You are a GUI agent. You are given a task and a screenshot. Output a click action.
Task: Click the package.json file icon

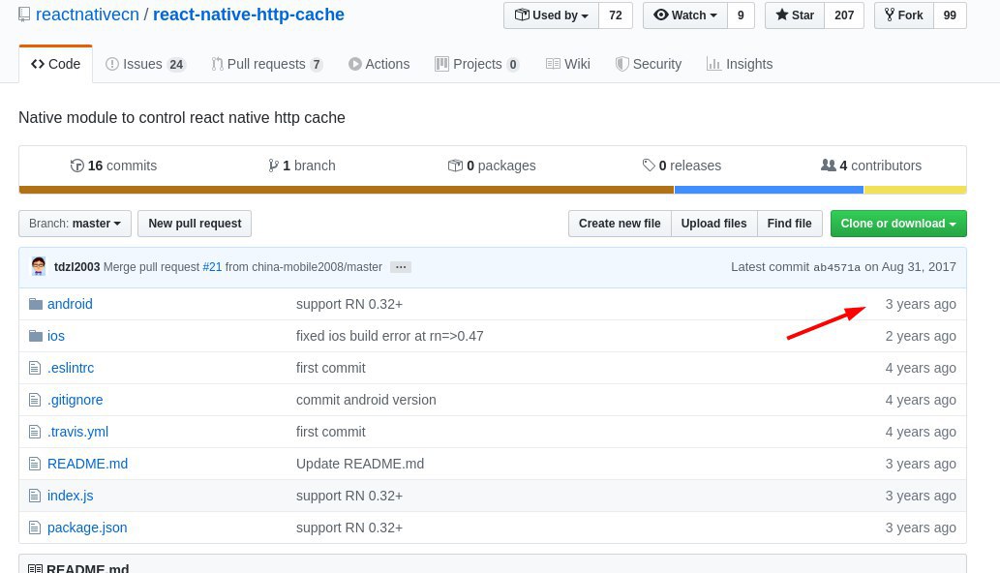point(35,528)
